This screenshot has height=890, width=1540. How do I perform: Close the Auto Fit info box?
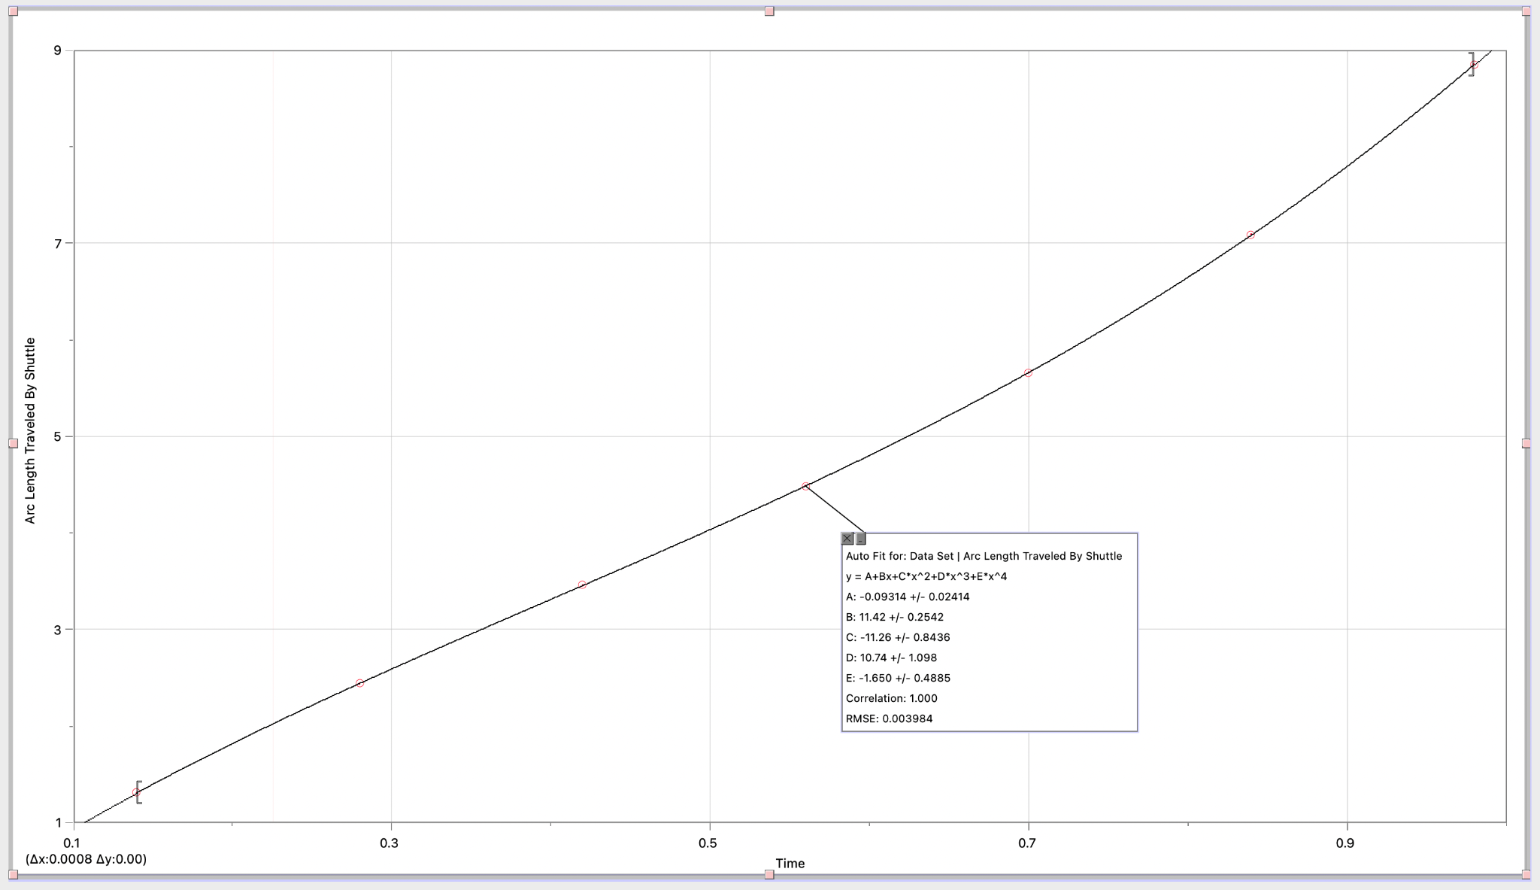coord(847,539)
